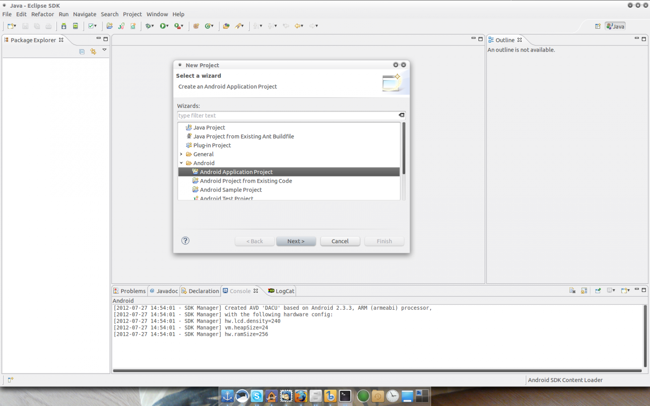Click the Next button in the wizard

click(x=296, y=241)
